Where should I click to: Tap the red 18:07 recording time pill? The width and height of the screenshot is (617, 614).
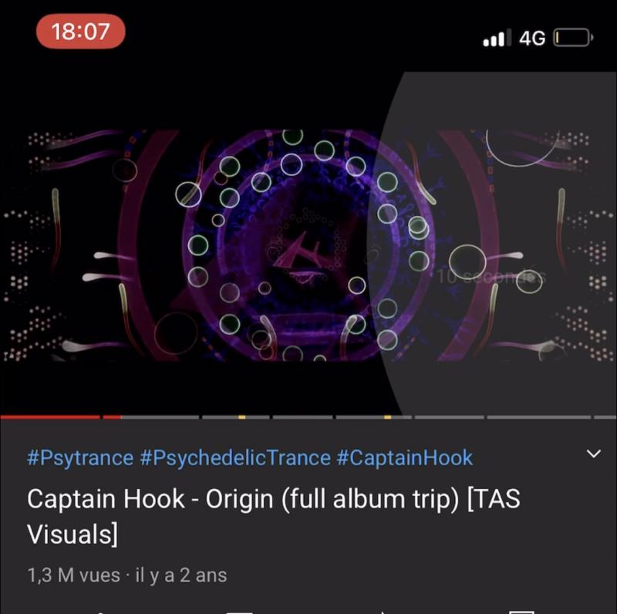(81, 32)
